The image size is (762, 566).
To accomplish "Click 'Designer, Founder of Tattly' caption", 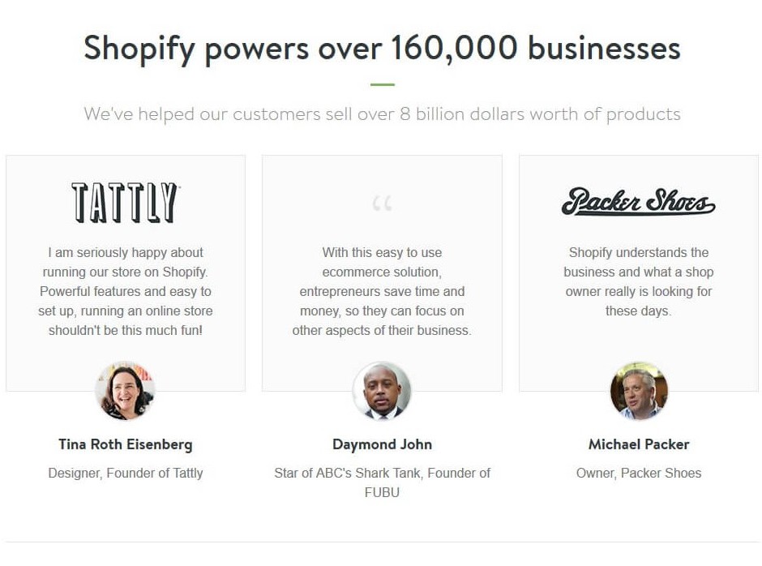I will point(126,473).
